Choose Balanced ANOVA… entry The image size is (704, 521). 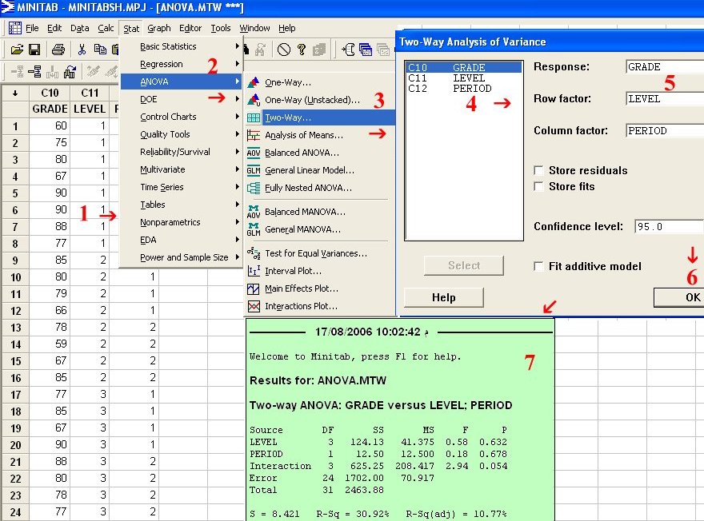pyautogui.click(x=302, y=153)
